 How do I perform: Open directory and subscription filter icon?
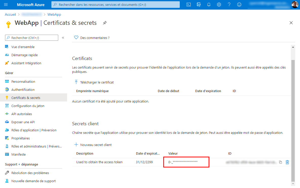tap(199, 5)
